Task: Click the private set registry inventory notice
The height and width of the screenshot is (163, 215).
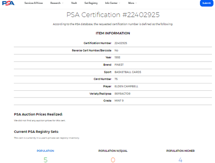Action: pos(47,138)
